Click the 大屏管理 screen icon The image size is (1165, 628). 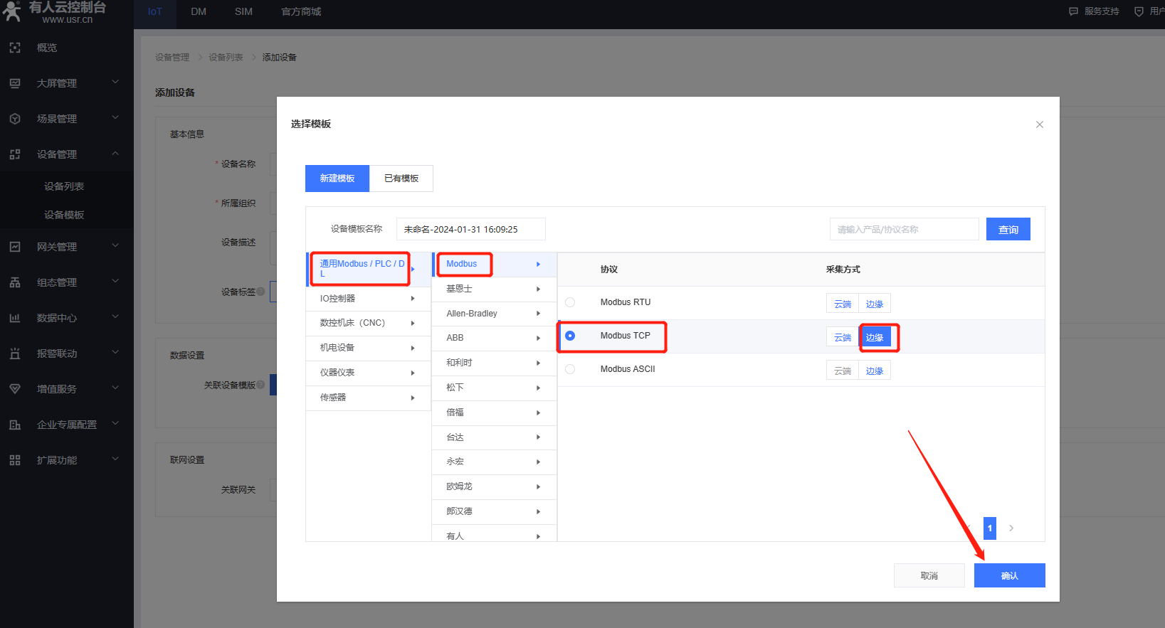(15, 83)
